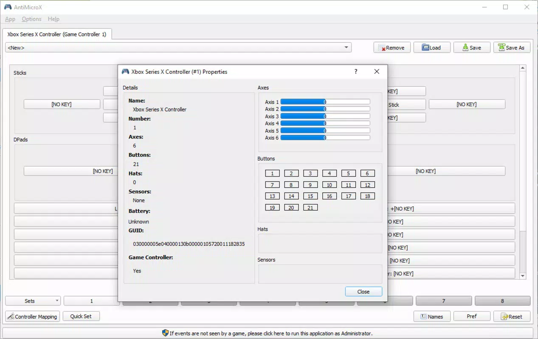This screenshot has width=538, height=339.
Task: Click the scroll up arrow of main scrollbar
Action: pos(523,68)
